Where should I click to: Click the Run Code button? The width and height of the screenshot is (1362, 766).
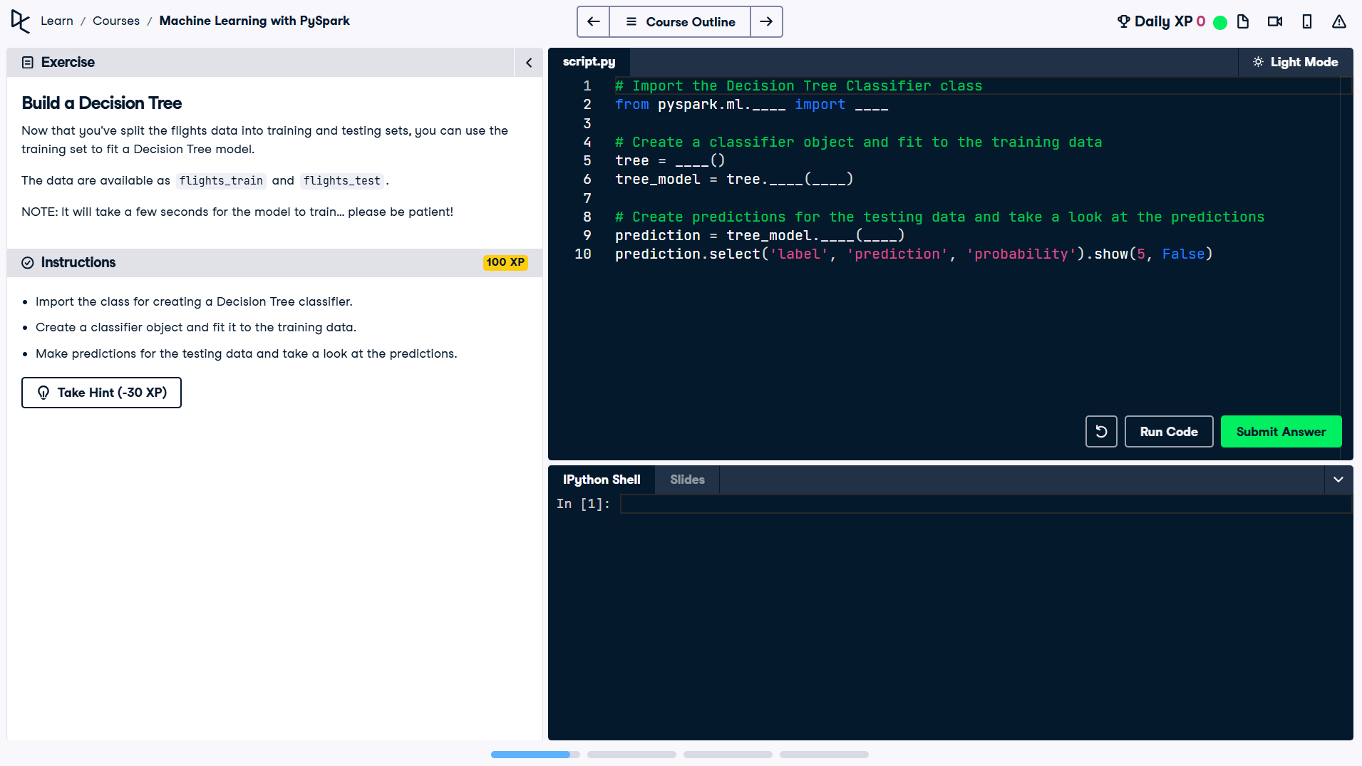(x=1169, y=432)
